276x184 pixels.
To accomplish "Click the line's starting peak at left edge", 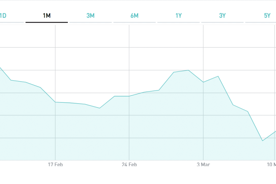I will (1, 68).
